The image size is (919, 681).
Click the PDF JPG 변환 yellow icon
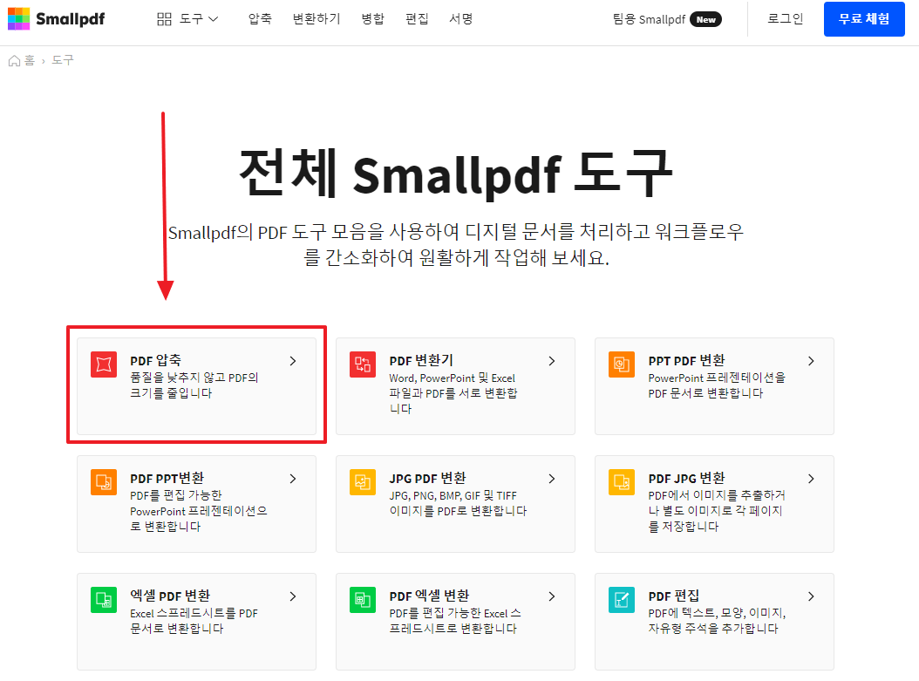pos(622,482)
